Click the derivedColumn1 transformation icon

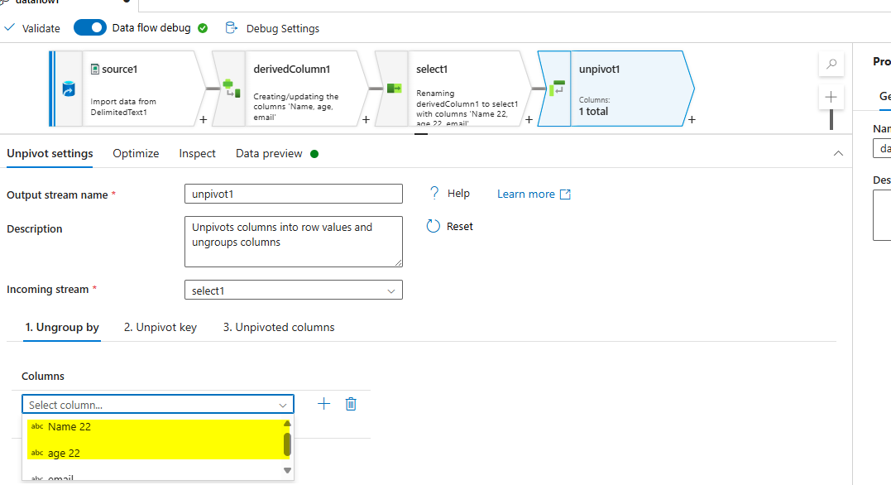(232, 88)
